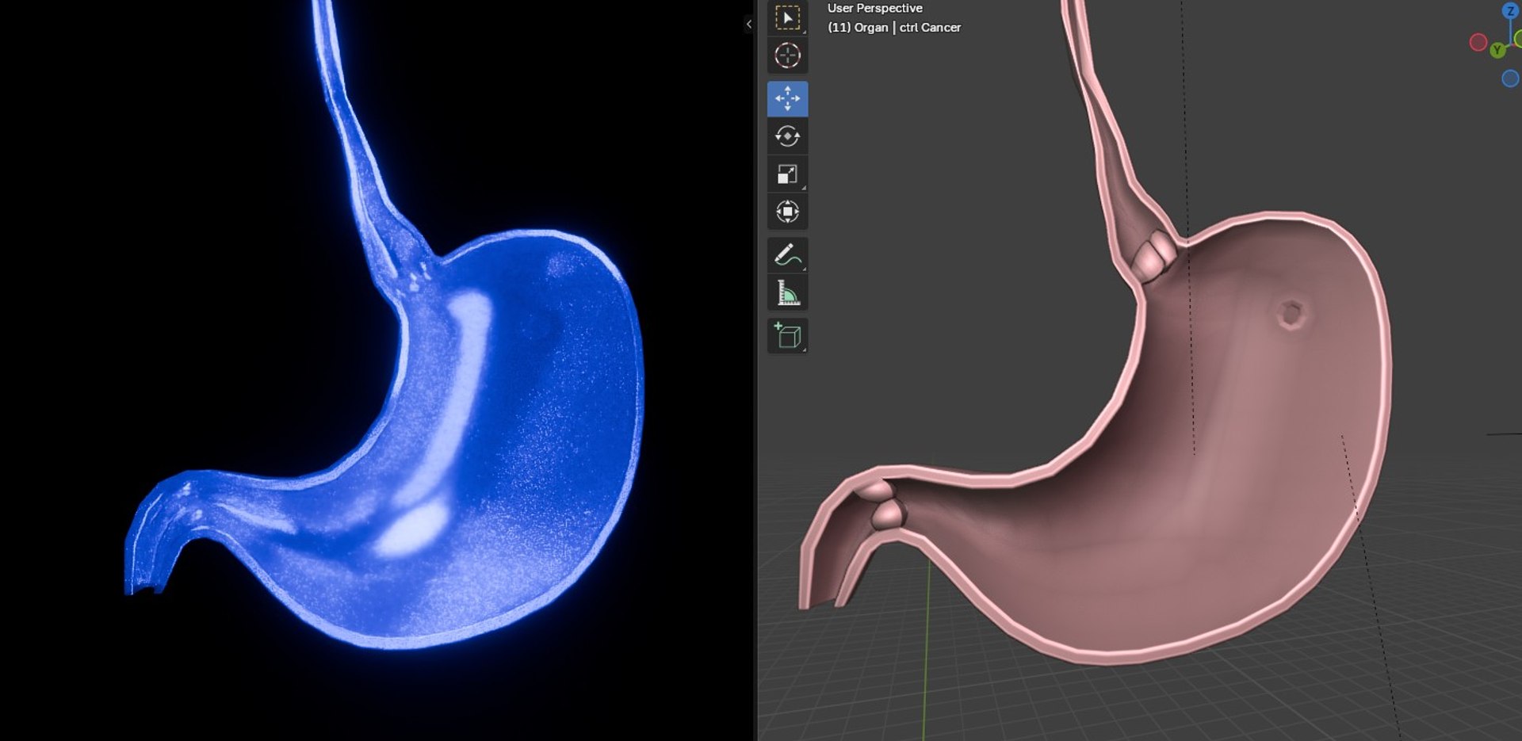Click the green Y axis gizmo circle
Viewport: 1522px width, 741px height.
point(1497,50)
